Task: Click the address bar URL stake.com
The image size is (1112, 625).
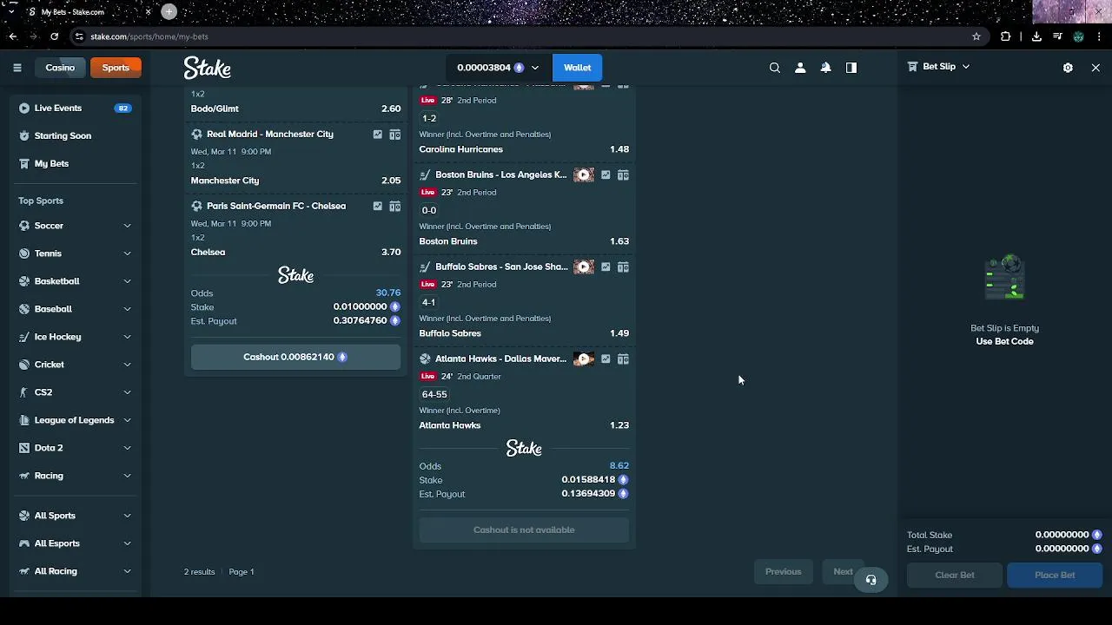Action: click(149, 36)
